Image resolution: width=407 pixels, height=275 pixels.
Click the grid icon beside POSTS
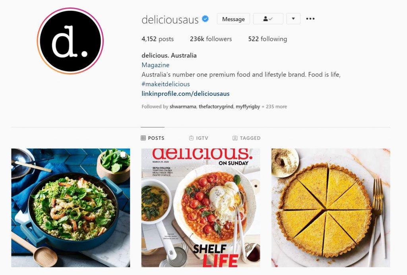click(x=143, y=138)
